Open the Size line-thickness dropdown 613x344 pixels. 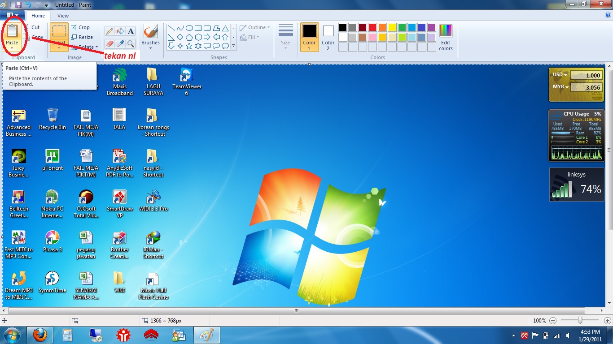(285, 37)
